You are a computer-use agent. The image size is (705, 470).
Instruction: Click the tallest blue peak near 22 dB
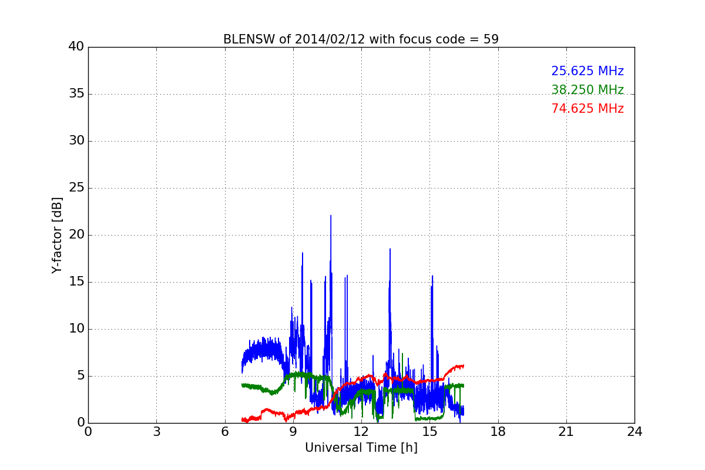click(331, 216)
